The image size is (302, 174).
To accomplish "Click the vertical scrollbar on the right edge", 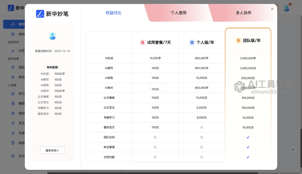I will [301, 148].
